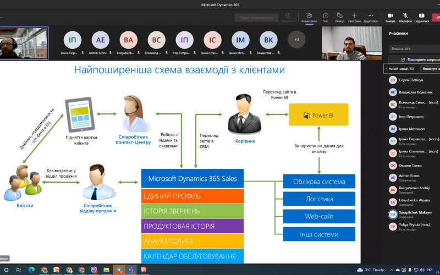Open File Explorer from the taskbar
Screen dimensions: 440x275
point(106,270)
